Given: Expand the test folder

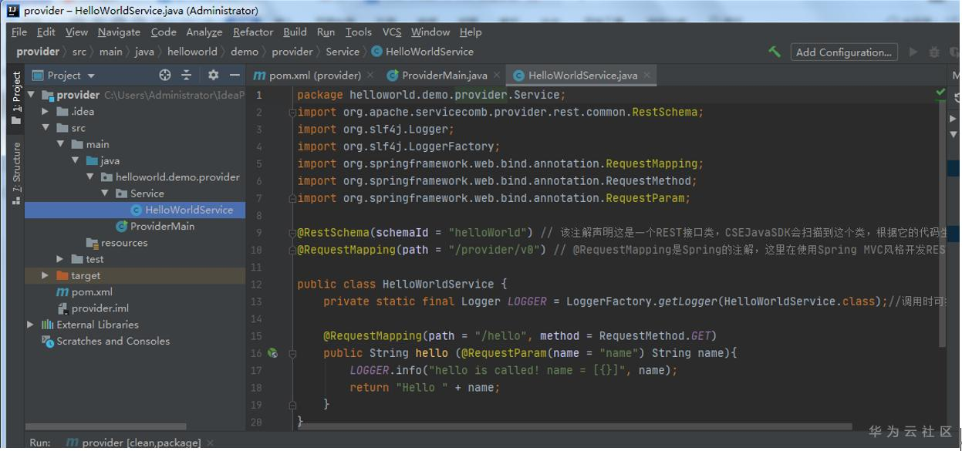Looking at the screenshot, I should click(60, 259).
